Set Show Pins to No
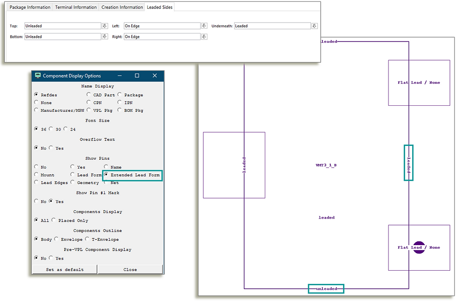This screenshot has width=456, height=301. pyautogui.click(x=36, y=166)
